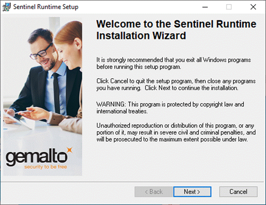Click the Welcome wizard heading text
Screen dimensions: 266x205
point(176,30)
